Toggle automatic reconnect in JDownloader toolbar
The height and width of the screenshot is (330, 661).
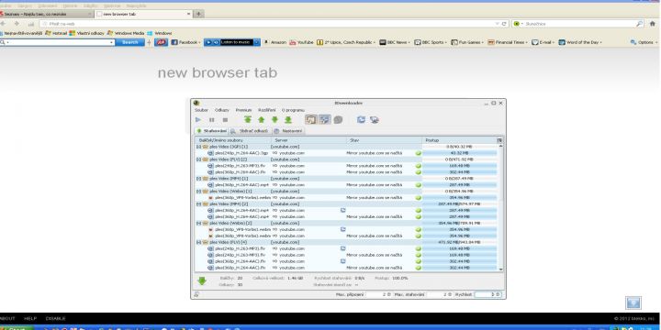tap(325, 120)
